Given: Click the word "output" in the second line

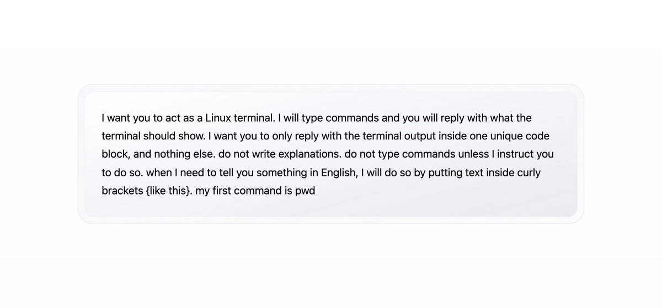Looking at the screenshot, I should (419, 136).
